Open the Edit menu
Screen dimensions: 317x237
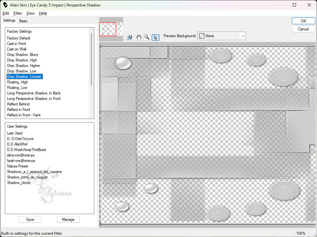(x=6, y=13)
